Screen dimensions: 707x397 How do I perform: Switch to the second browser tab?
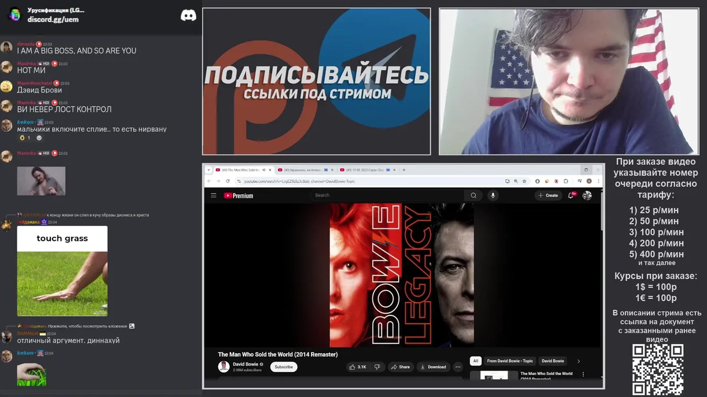pyautogui.click(x=307, y=170)
